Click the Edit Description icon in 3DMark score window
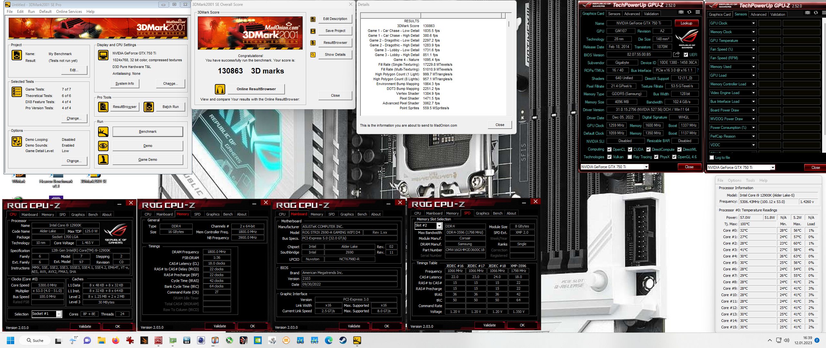This screenshot has width=826, height=348. click(313, 19)
